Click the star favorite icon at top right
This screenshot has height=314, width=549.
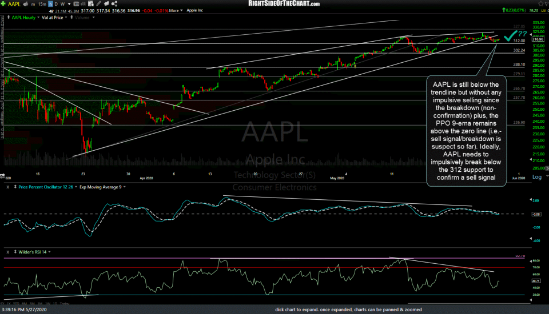(x=542, y=4)
